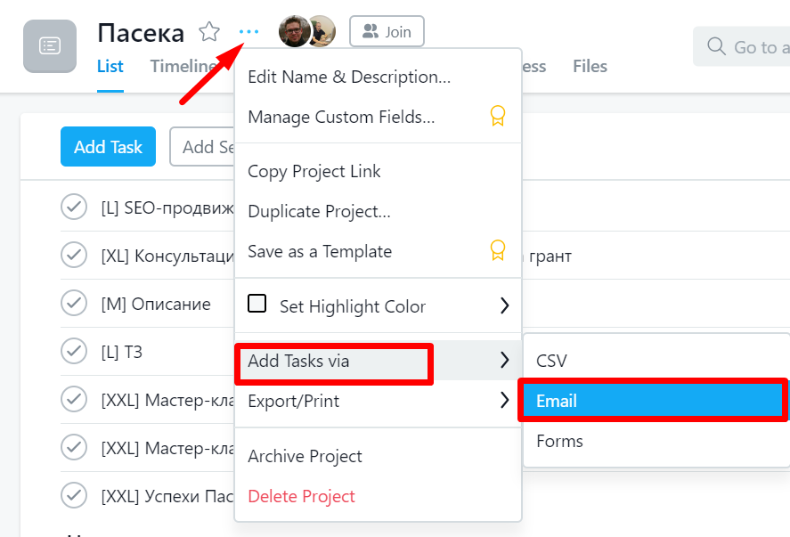The width and height of the screenshot is (790, 537).
Task: Switch to the Files tab
Action: (x=590, y=66)
